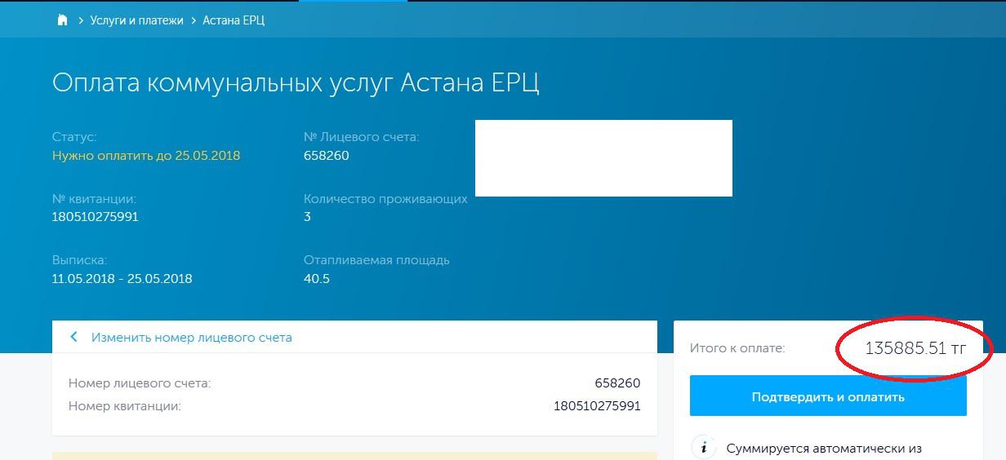Click the Отапливаемая площадь label
This screenshot has width=1006, height=460.
tap(376, 261)
